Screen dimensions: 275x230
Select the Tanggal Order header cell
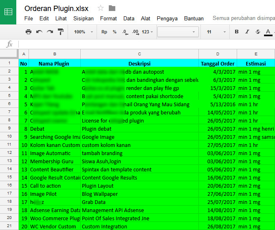(218, 63)
